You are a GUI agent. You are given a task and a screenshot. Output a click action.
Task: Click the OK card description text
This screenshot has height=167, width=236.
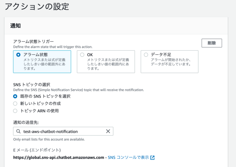tap(108, 64)
